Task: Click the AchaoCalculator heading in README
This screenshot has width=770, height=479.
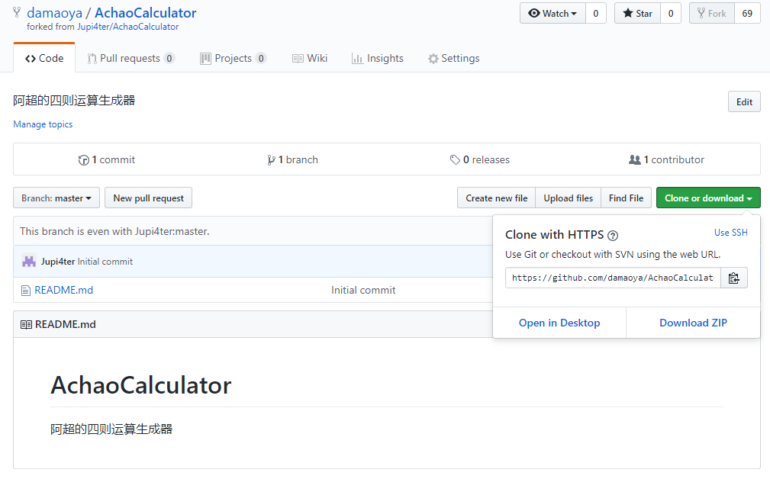Action: (141, 385)
